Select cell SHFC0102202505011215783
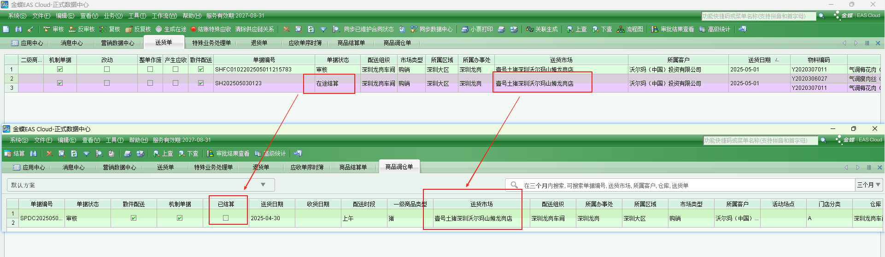This screenshot has width=885, height=257. point(264,69)
